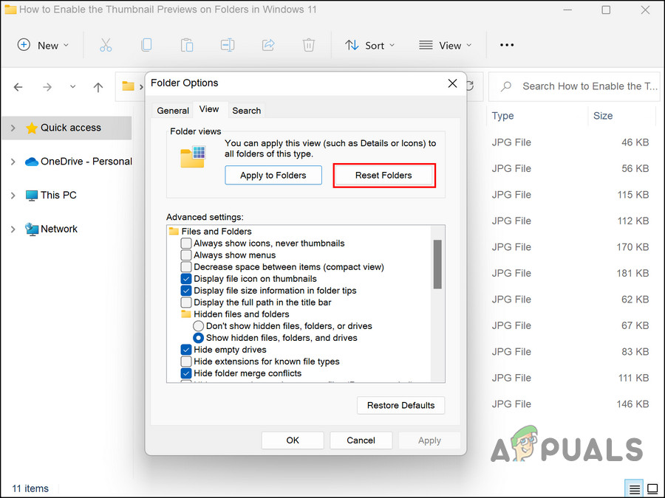The image size is (665, 498).
Task: Expand Quick access tree node
Action: [13, 128]
